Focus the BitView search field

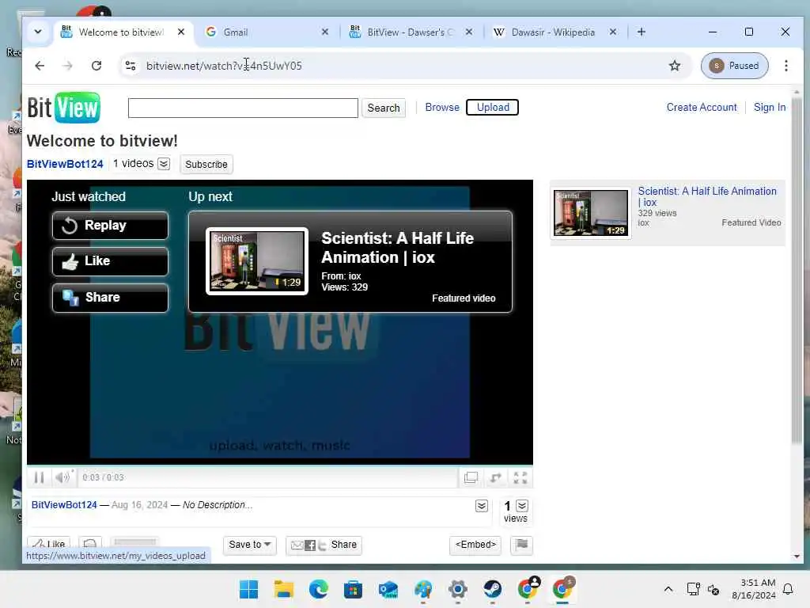pyautogui.click(x=243, y=108)
